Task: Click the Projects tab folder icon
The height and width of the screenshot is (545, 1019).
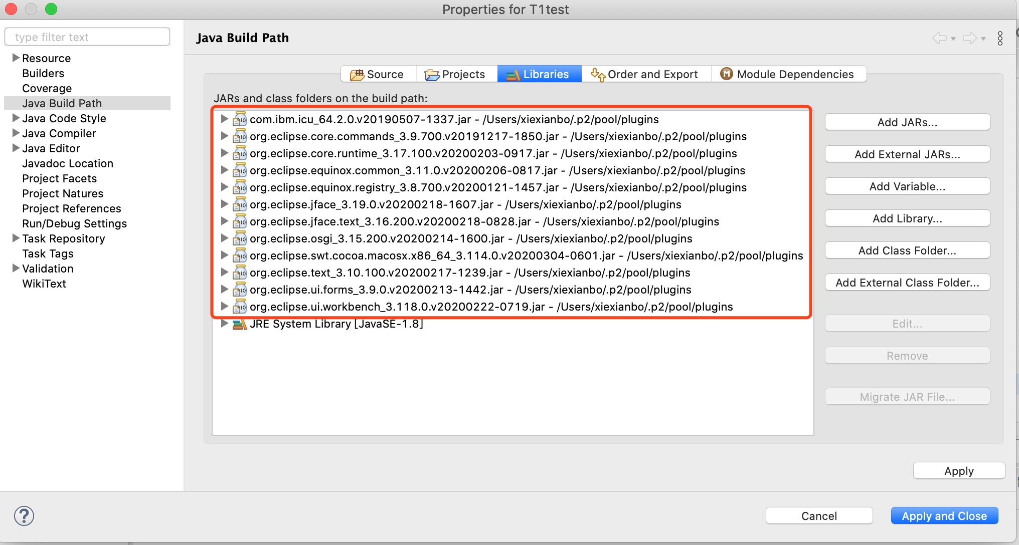Action: tap(432, 74)
